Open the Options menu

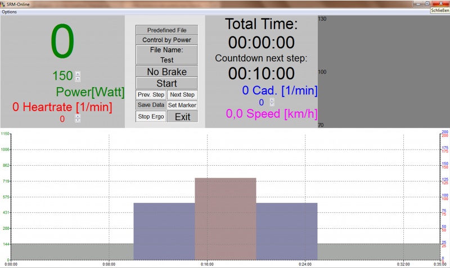(x=9, y=12)
